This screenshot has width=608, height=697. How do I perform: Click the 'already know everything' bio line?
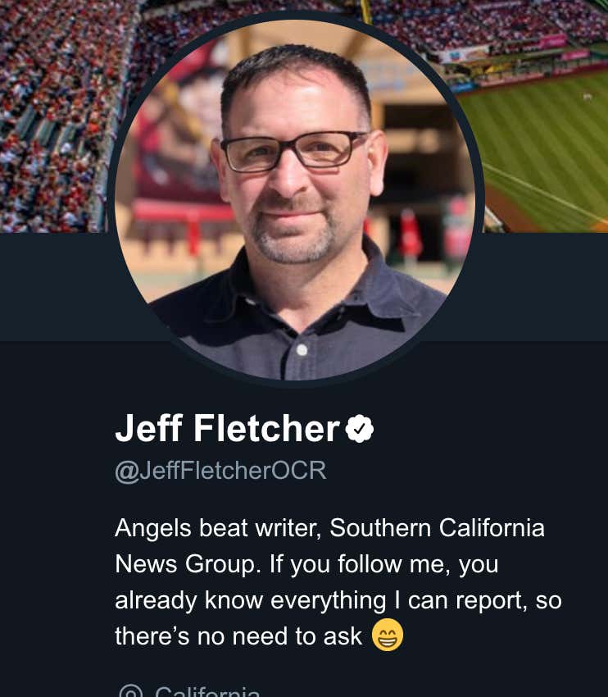coord(251,600)
